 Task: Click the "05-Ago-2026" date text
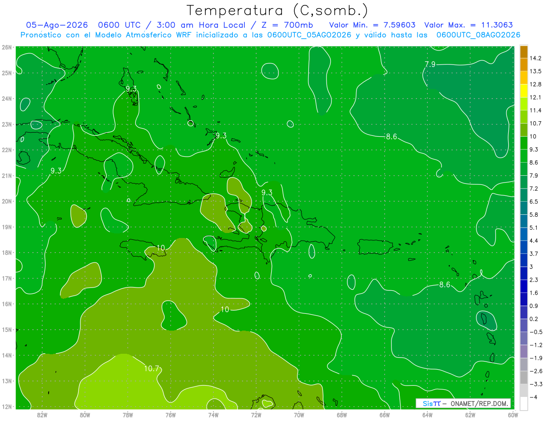(x=57, y=25)
